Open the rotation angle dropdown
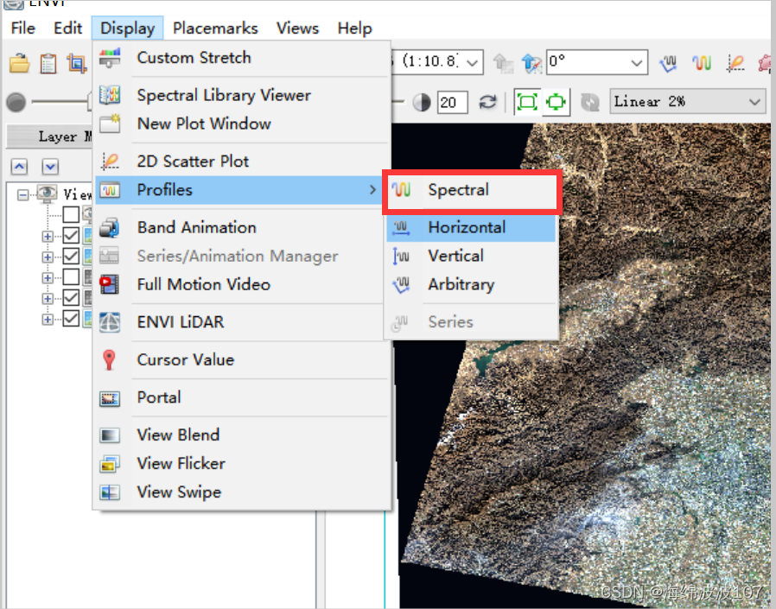Viewport: 776px width, 609px height. point(637,63)
